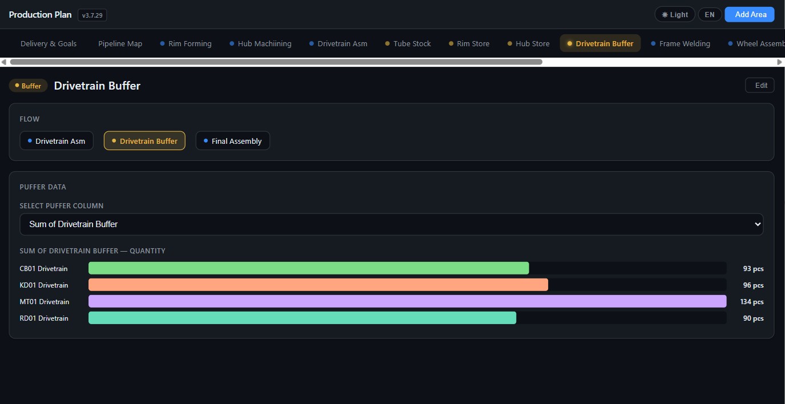Click the tab strip left scroll arrow
The image size is (785, 404).
coord(4,62)
